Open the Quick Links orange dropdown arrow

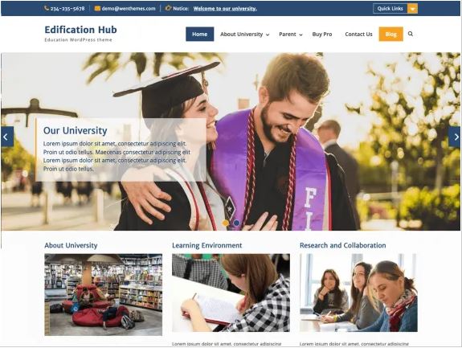[x=412, y=9]
